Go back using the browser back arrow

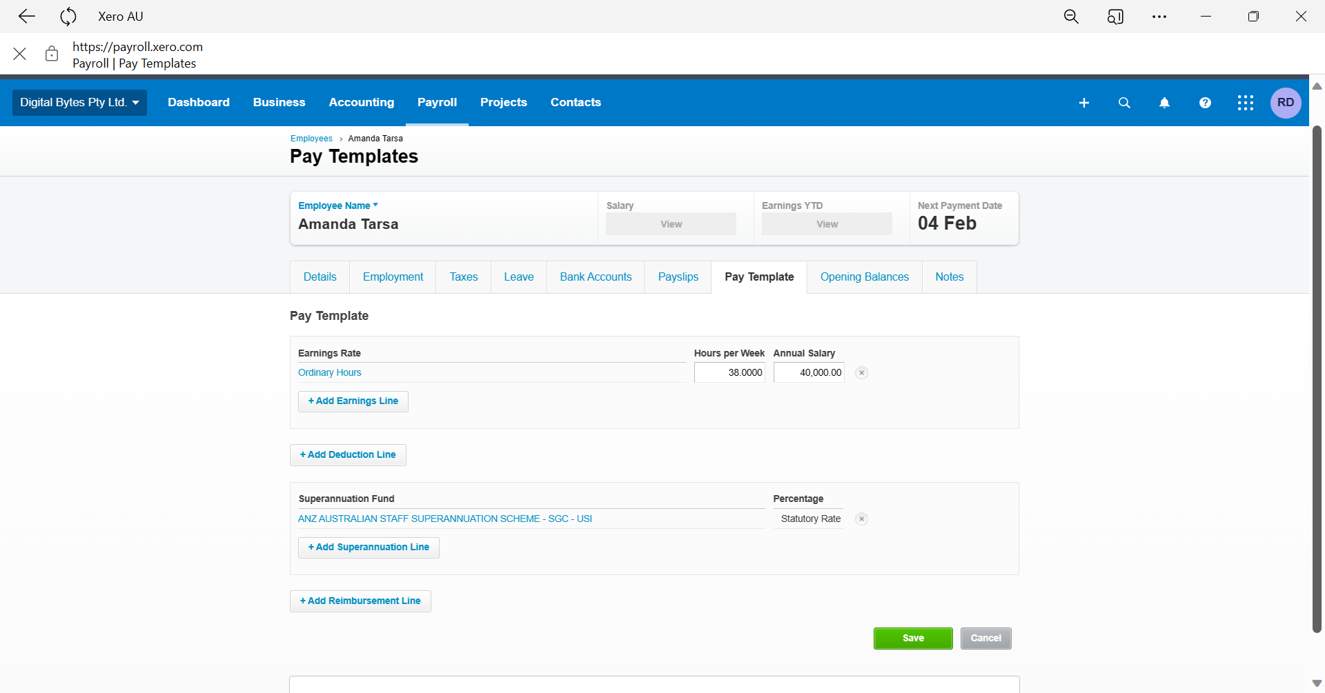(x=27, y=17)
